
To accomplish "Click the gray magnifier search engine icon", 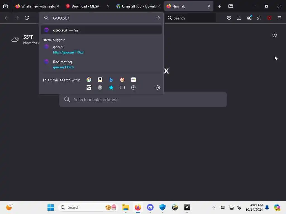I will (100, 87).
